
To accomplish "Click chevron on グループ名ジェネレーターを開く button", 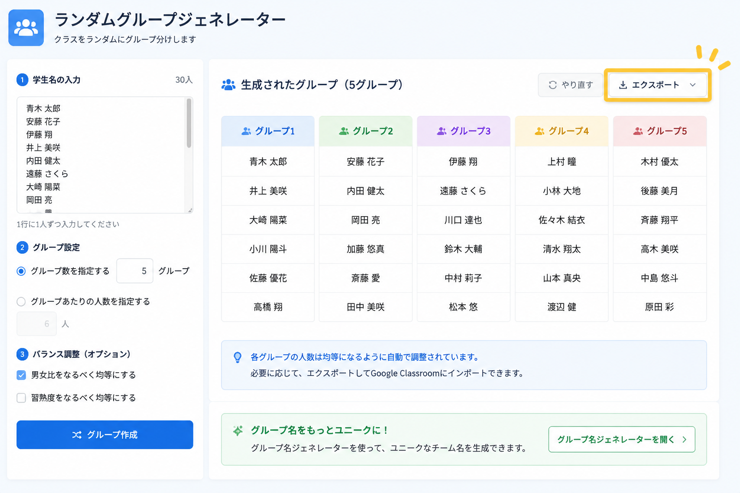I will (684, 440).
